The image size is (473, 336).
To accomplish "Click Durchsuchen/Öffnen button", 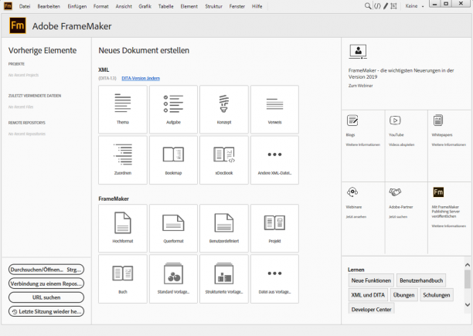I will point(46,270).
